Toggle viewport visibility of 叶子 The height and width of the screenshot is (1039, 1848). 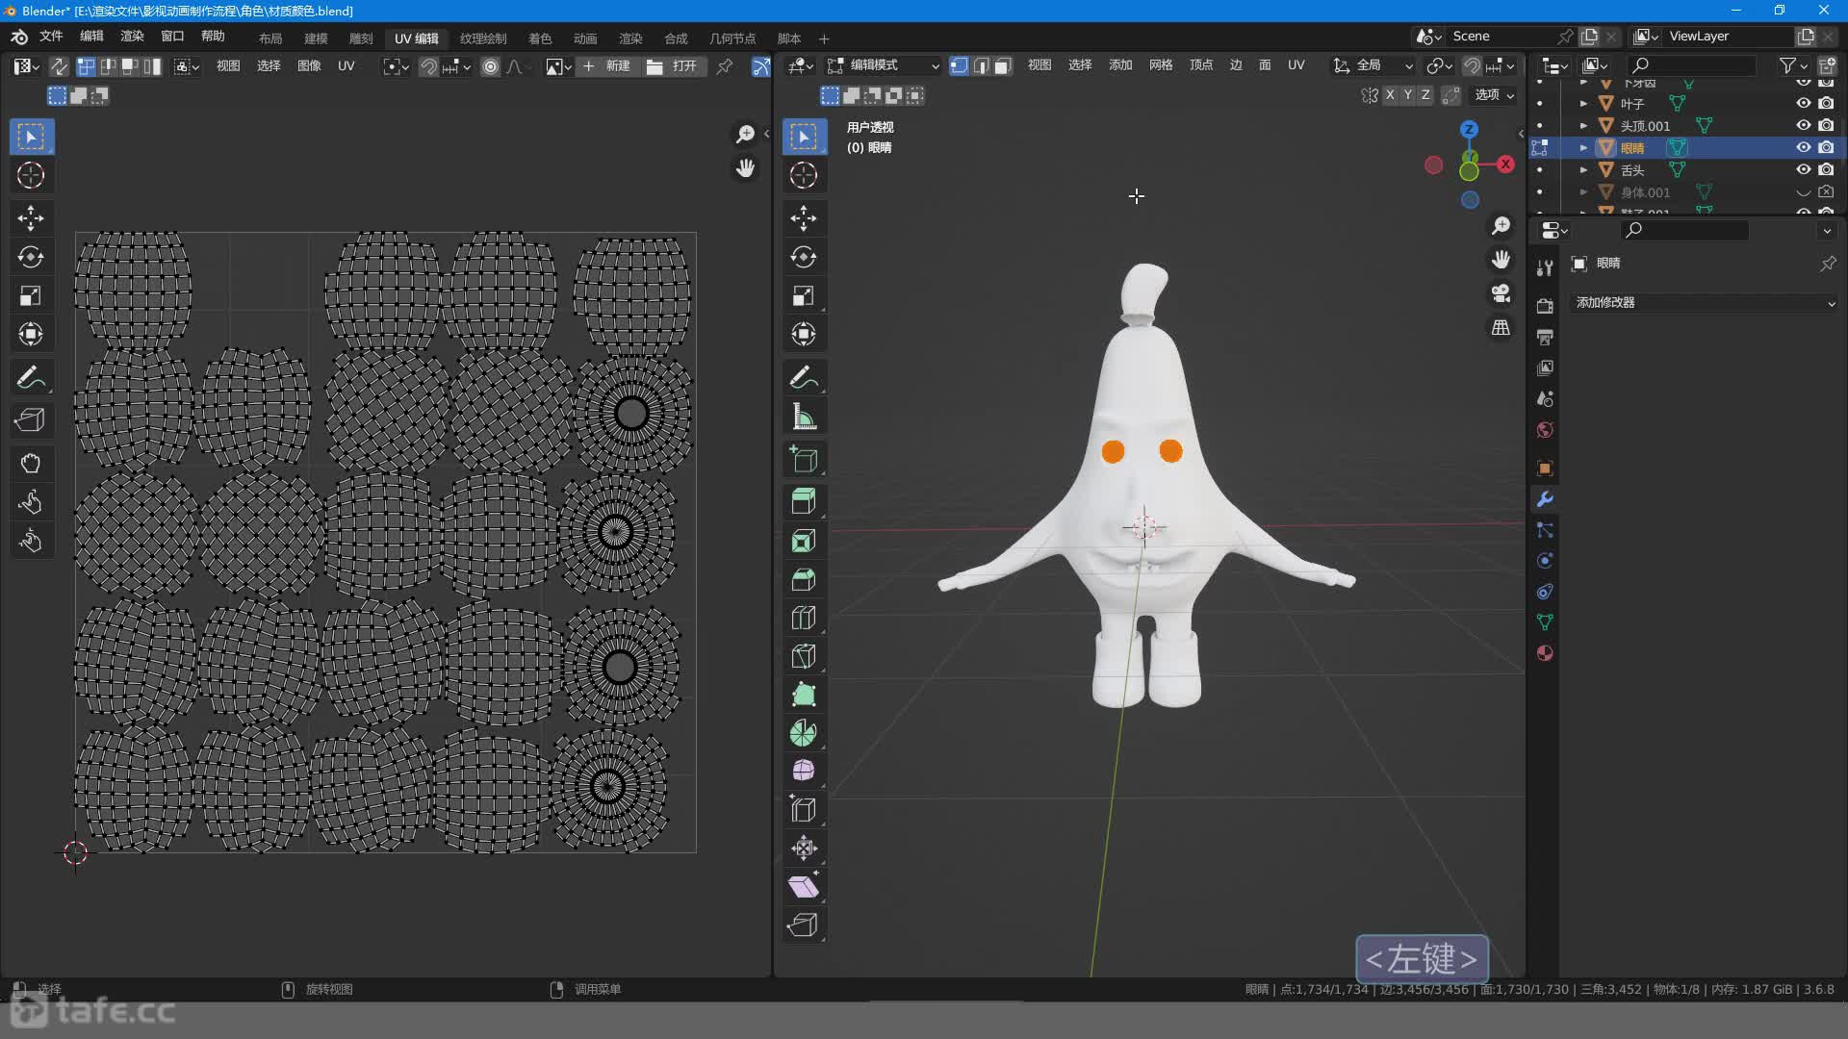[1804, 103]
